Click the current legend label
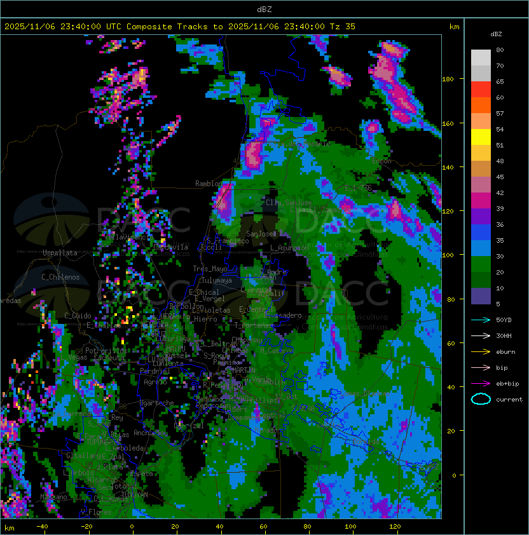 coord(509,399)
